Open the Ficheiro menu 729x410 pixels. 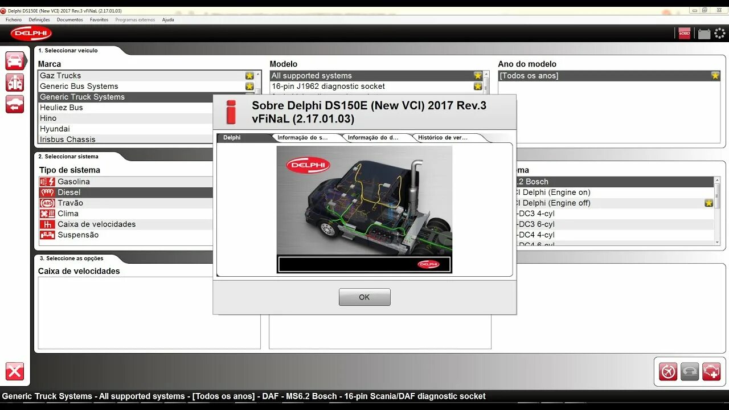[14, 20]
